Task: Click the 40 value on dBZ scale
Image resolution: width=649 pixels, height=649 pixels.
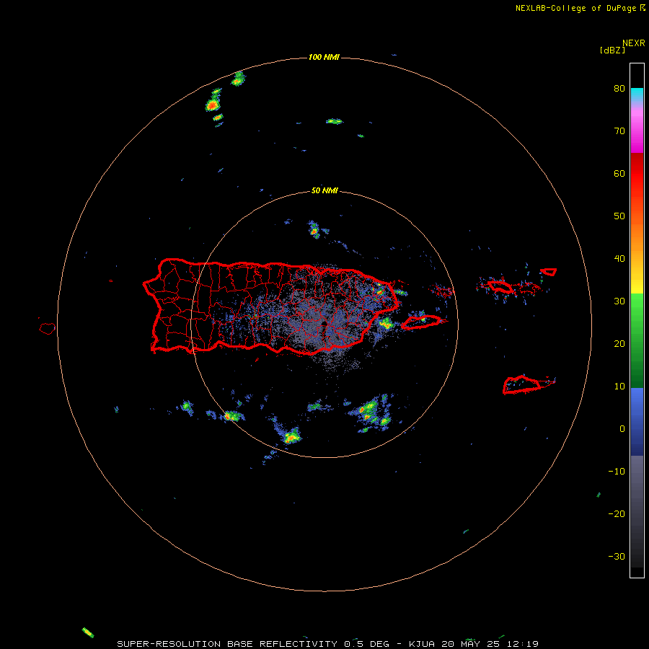Action: click(619, 259)
